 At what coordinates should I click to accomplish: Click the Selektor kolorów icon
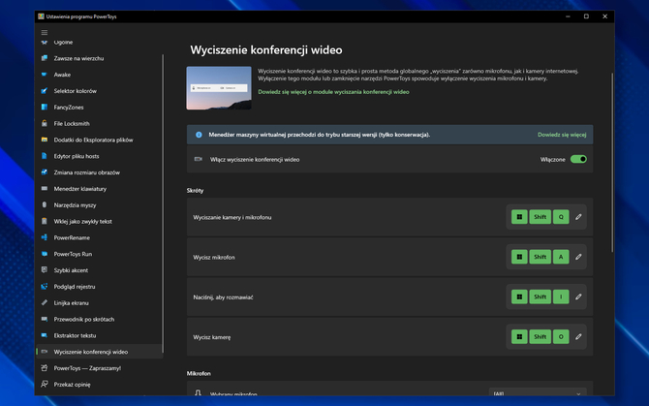pos(45,91)
